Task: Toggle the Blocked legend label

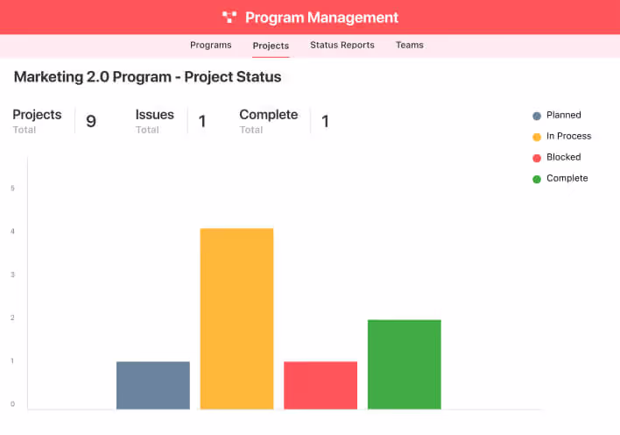Action: pos(563,157)
